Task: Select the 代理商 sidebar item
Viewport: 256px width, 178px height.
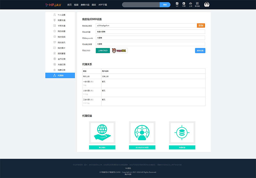Action: tap(60, 76)
